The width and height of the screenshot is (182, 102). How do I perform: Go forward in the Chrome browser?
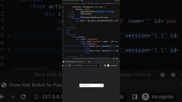pos(66,65)
